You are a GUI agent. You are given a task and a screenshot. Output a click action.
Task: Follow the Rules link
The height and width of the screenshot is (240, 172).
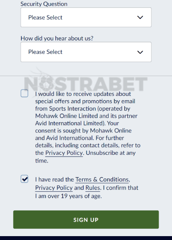pos(92,188)
